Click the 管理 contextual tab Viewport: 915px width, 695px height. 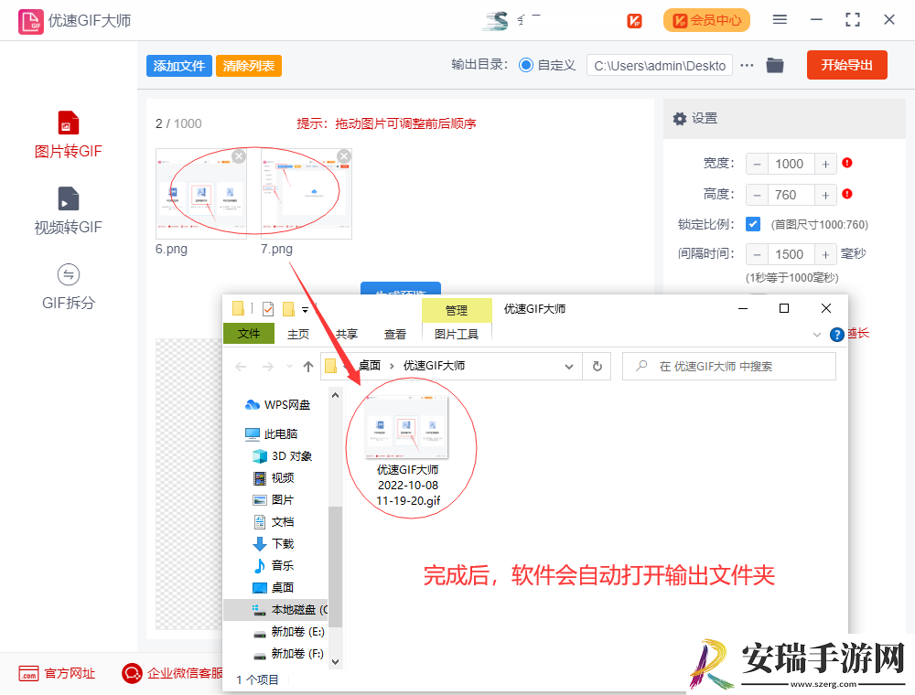pyautogui.click(x=457, y=310)
